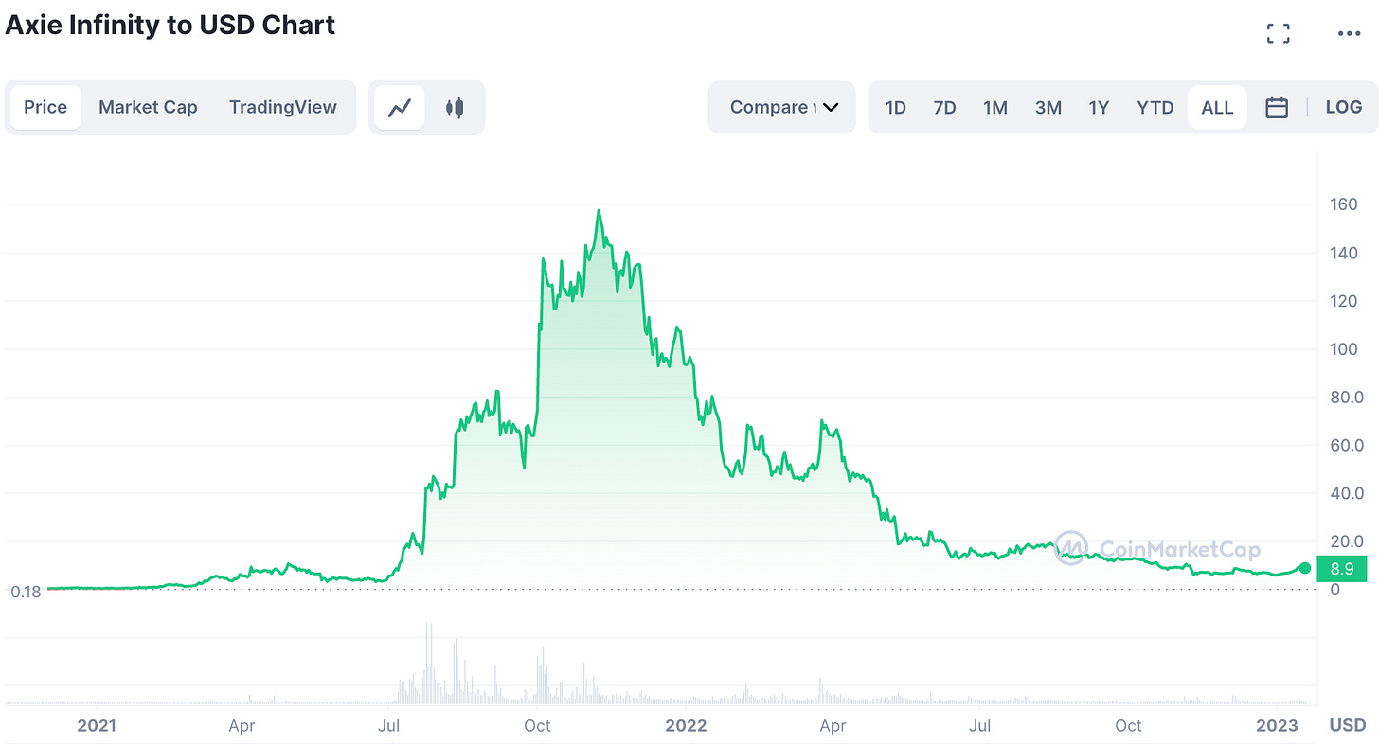
Task: Set time range to 7D
Action: point(944,107)
